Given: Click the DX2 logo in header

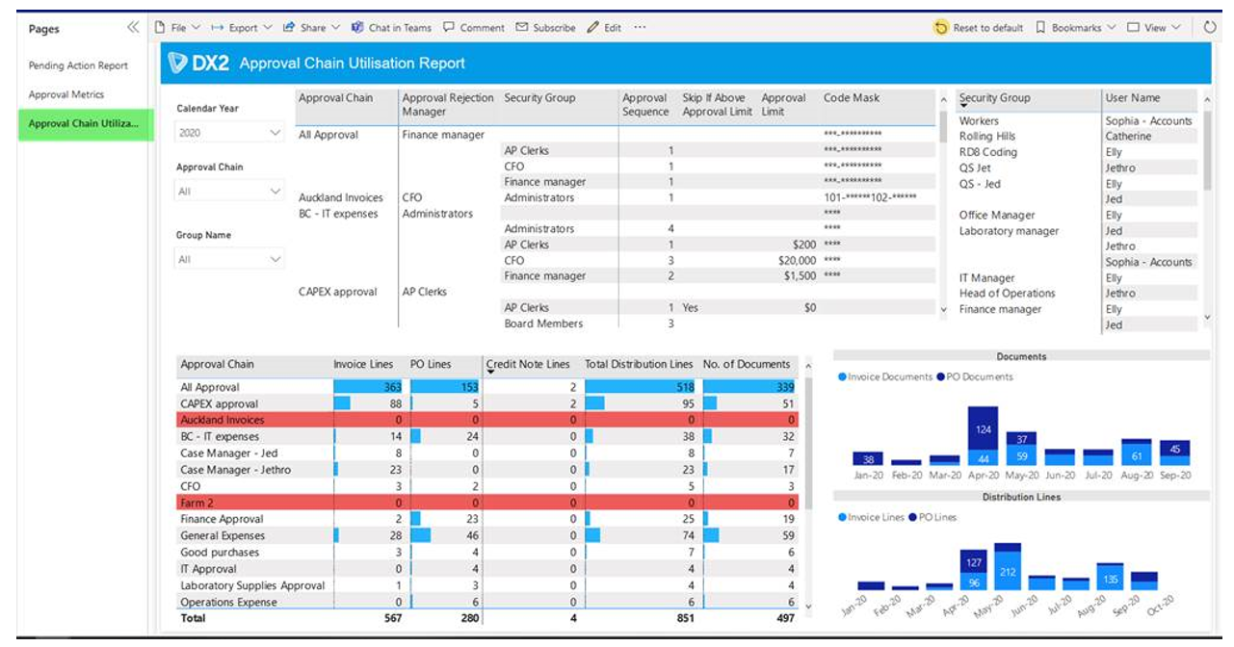Looking at the screenshot, I should (x=198, y=64).
